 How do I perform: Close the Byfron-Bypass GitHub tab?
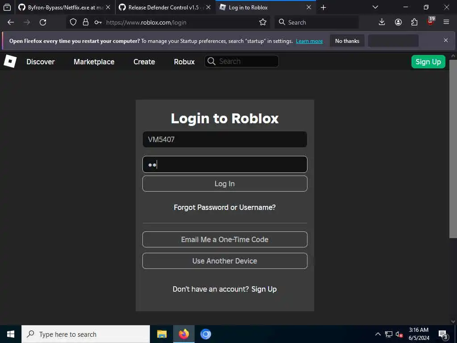108,8
